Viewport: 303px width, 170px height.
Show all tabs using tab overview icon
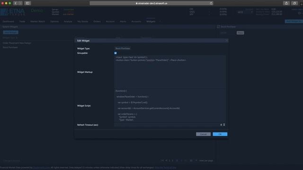294,3
